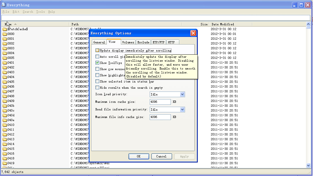Click the 0407 folder icon
This screenshot has height=176, width=313.
click(5, 91)
